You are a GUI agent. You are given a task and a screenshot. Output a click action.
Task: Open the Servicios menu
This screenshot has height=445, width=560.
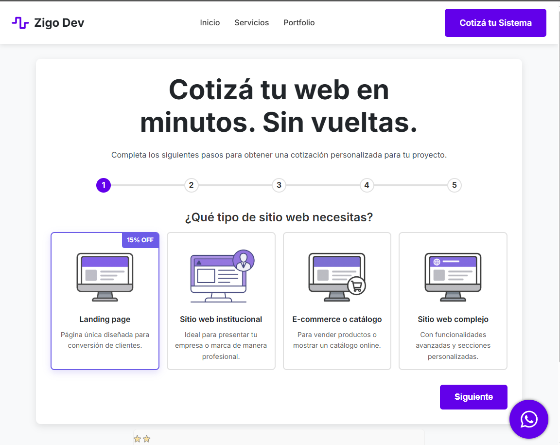point(251,22)
